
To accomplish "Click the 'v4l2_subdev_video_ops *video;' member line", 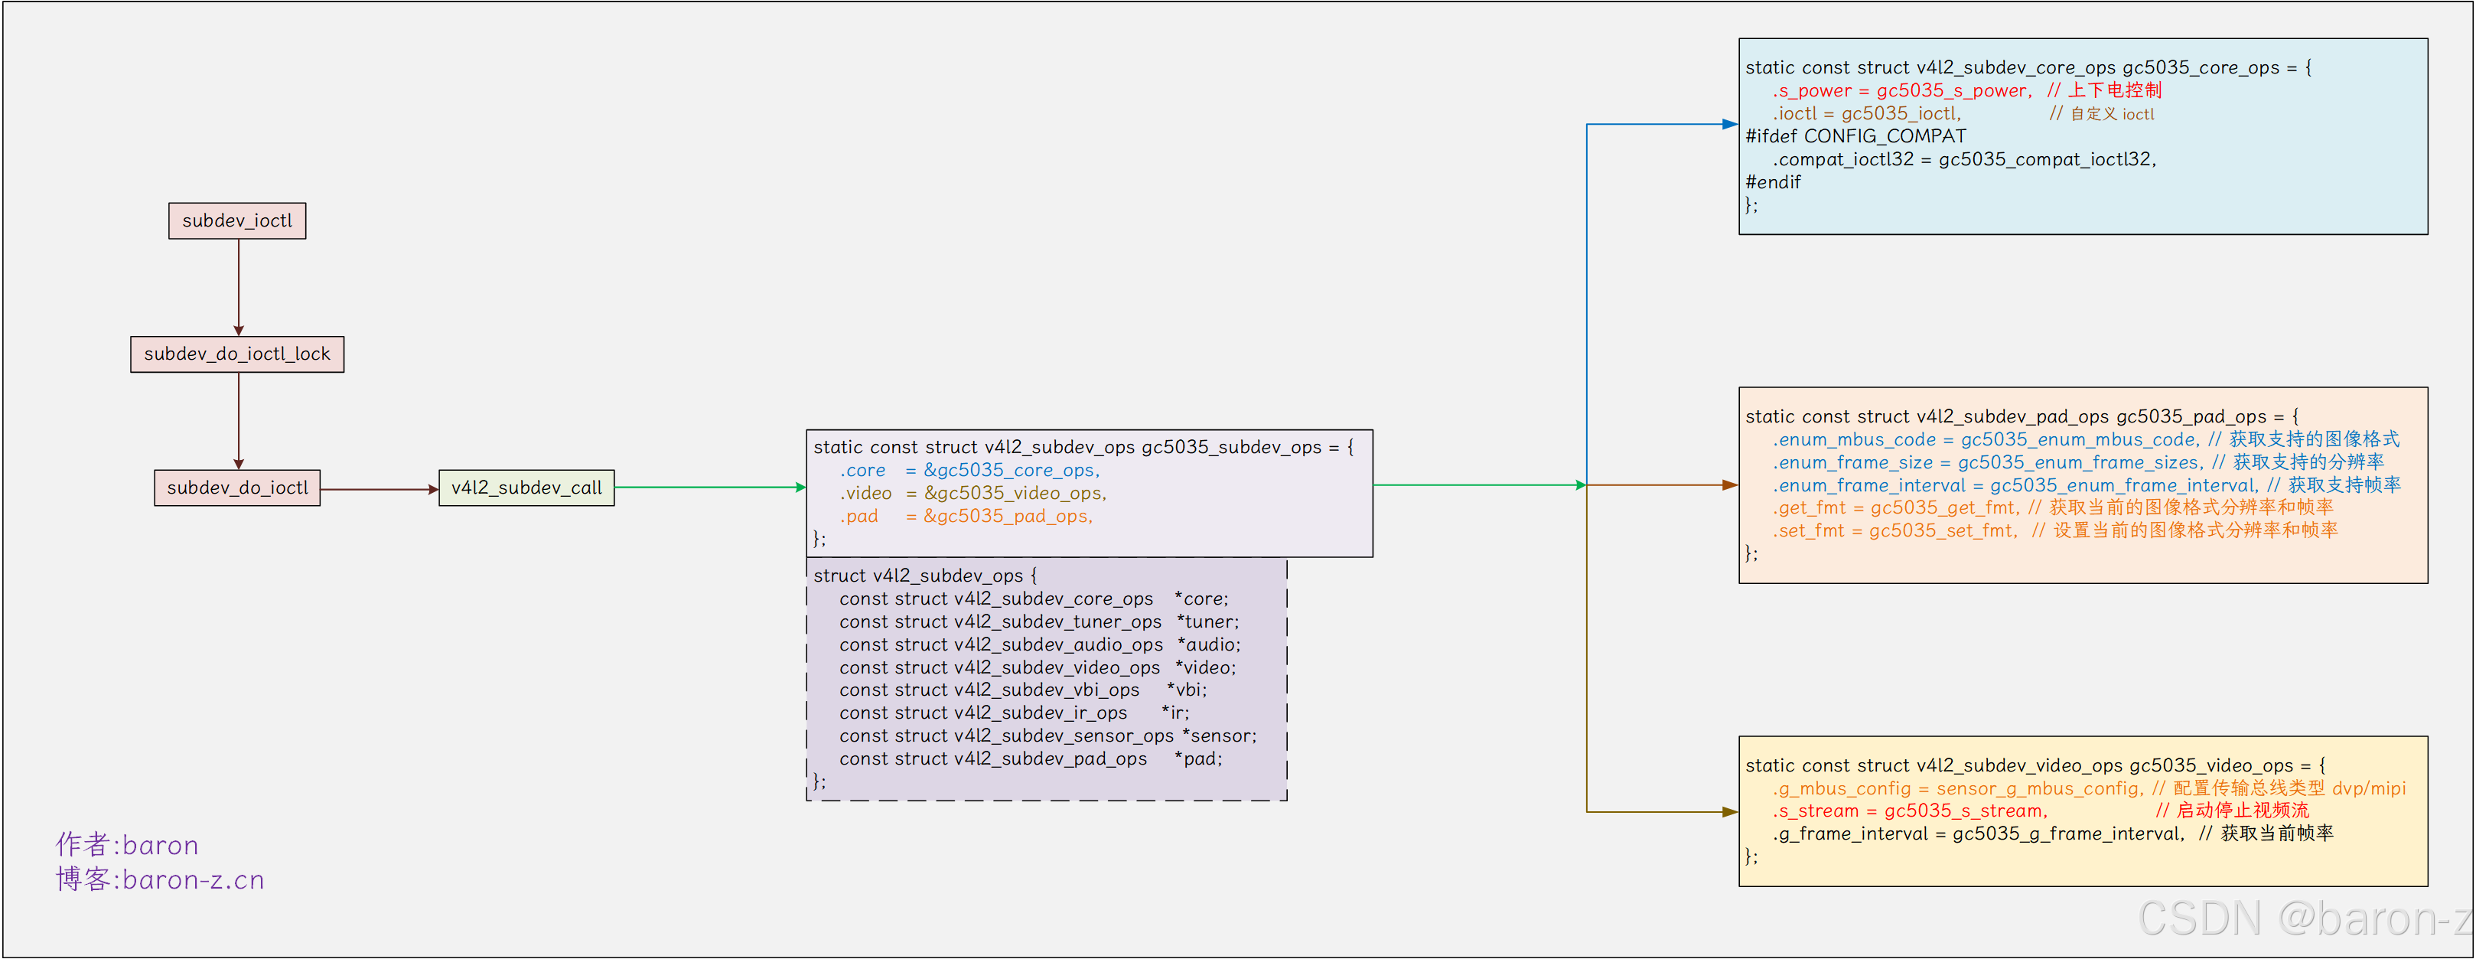I will point(1038,667).
